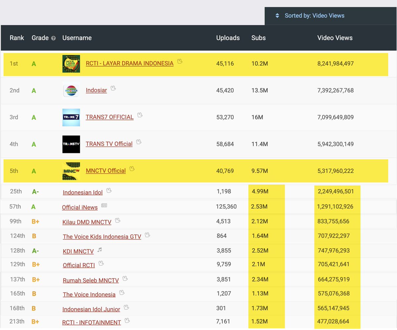Select the 301 uploads value
Screen dimensions: 397x330
[x=221, y=308]
